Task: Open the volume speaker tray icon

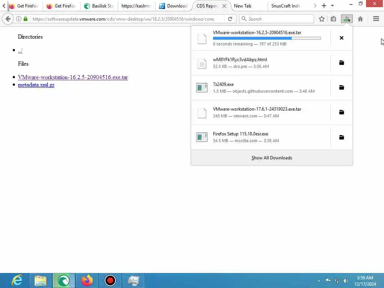Action: click(x=346, y=280)
